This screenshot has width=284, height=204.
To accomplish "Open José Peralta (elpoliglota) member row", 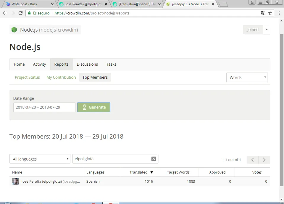I will click(140, 181).
